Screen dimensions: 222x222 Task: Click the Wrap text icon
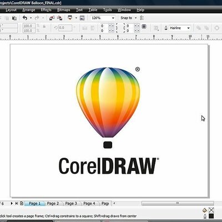pos(156,28)
